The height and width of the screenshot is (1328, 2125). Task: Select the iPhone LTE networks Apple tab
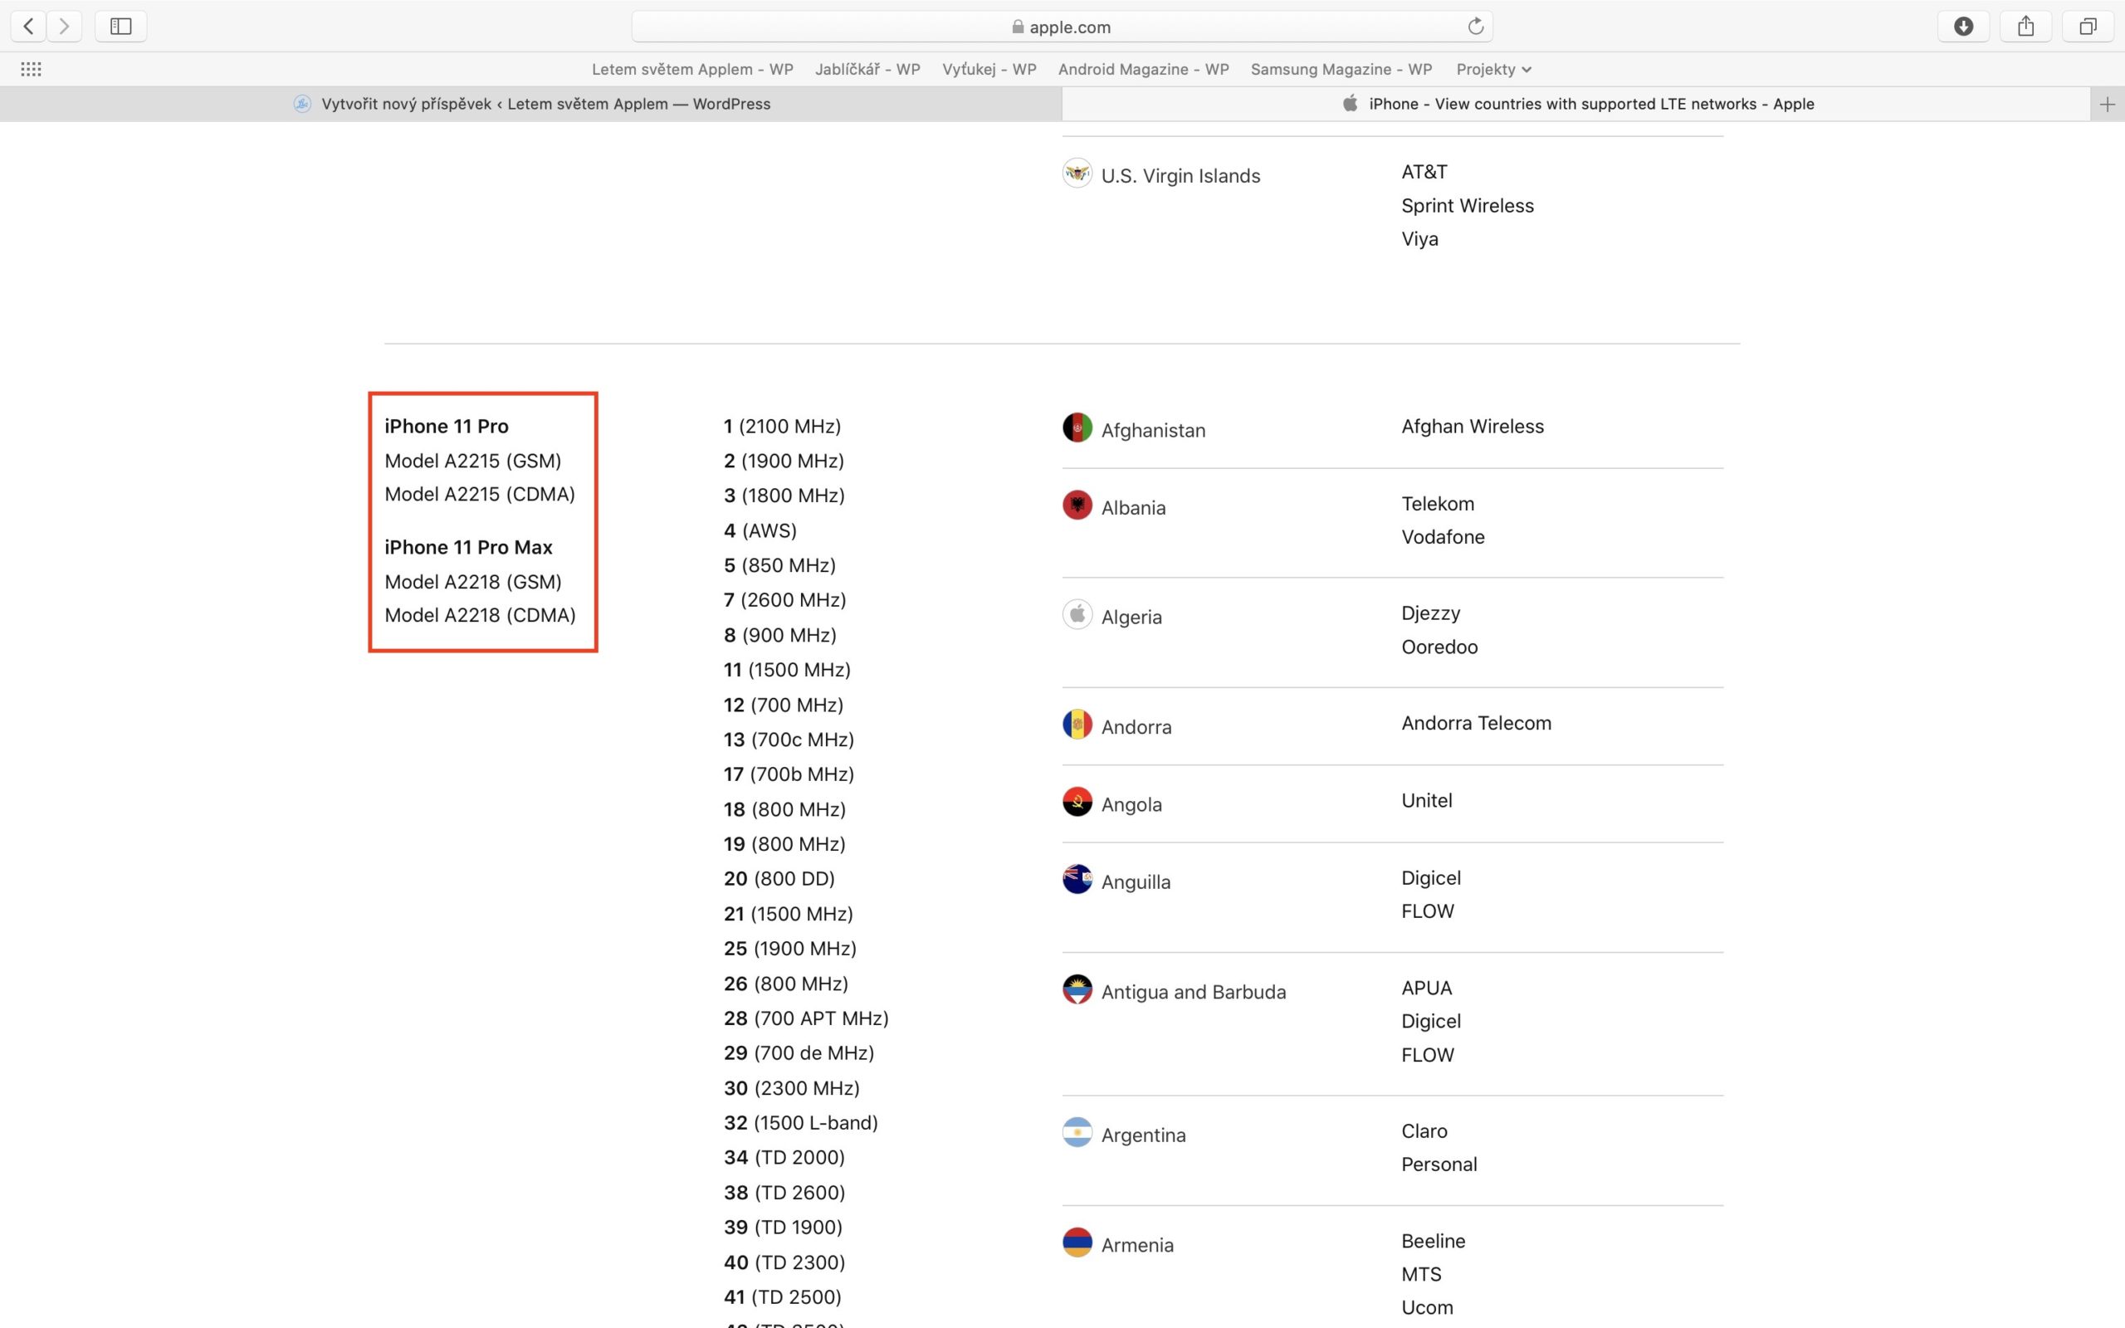pos(1577,104)
